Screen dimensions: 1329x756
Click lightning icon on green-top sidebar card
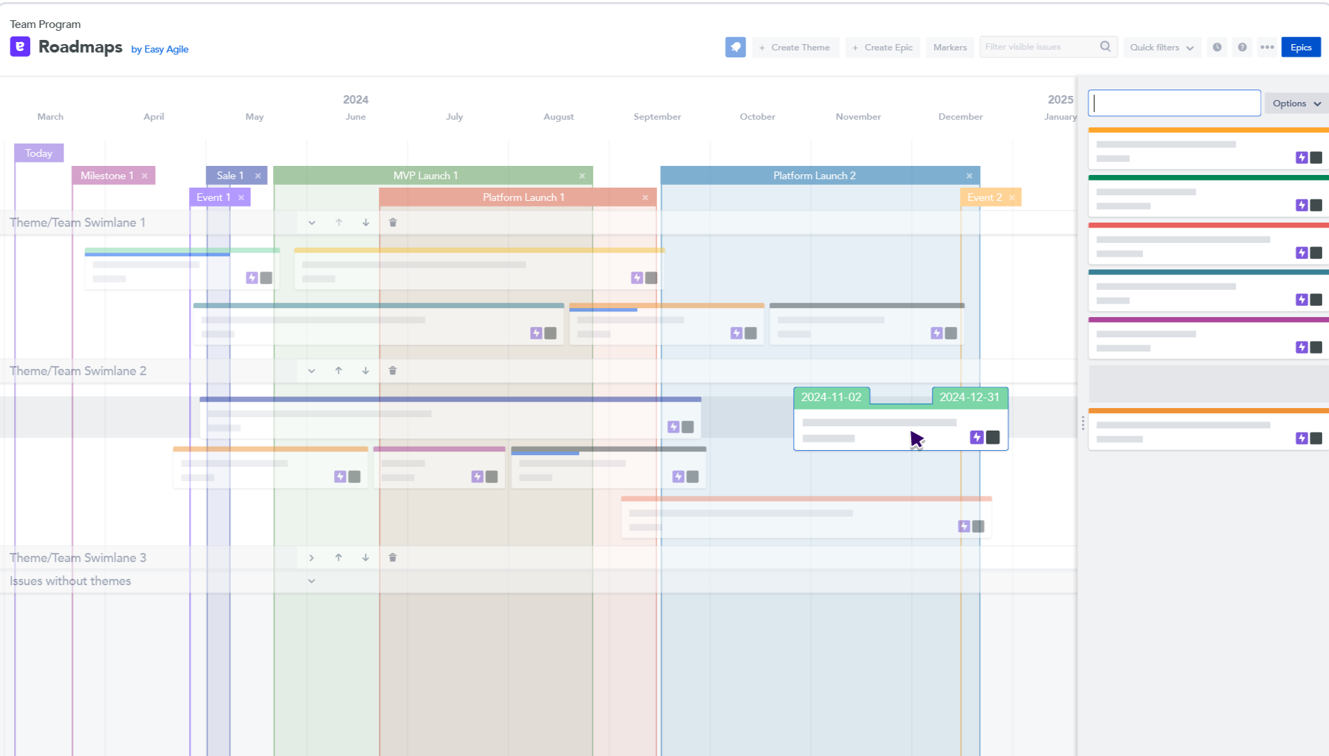tap(1302, 205)
